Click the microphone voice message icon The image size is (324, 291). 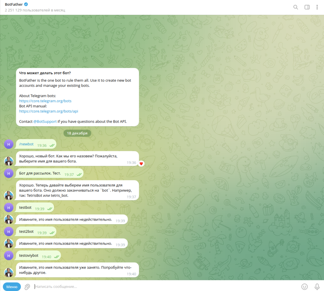point(317,287)
